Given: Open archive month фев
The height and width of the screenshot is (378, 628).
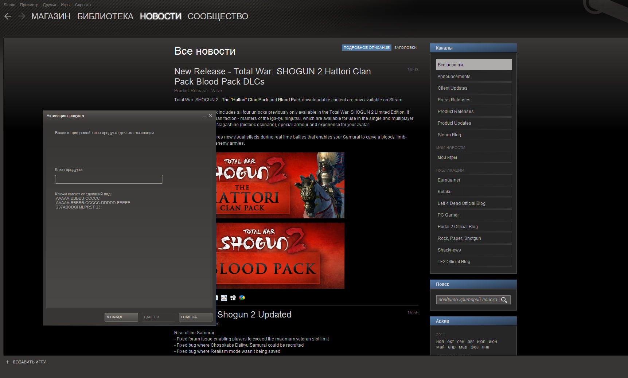Looking at the screenshot, I should pos(475,347).
